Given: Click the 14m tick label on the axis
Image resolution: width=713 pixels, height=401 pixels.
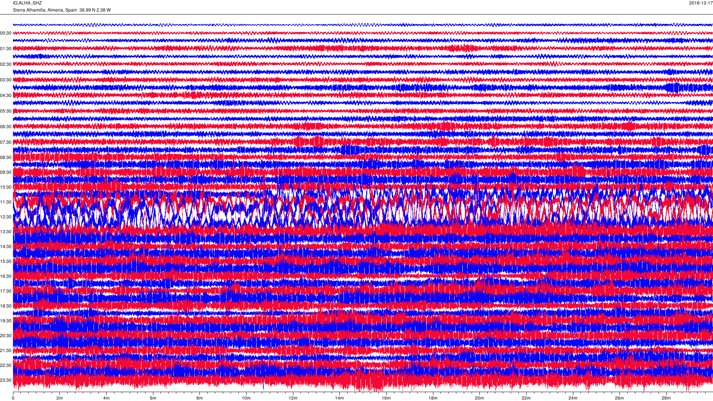Looking at the screenshot, I should coord(339,398).
